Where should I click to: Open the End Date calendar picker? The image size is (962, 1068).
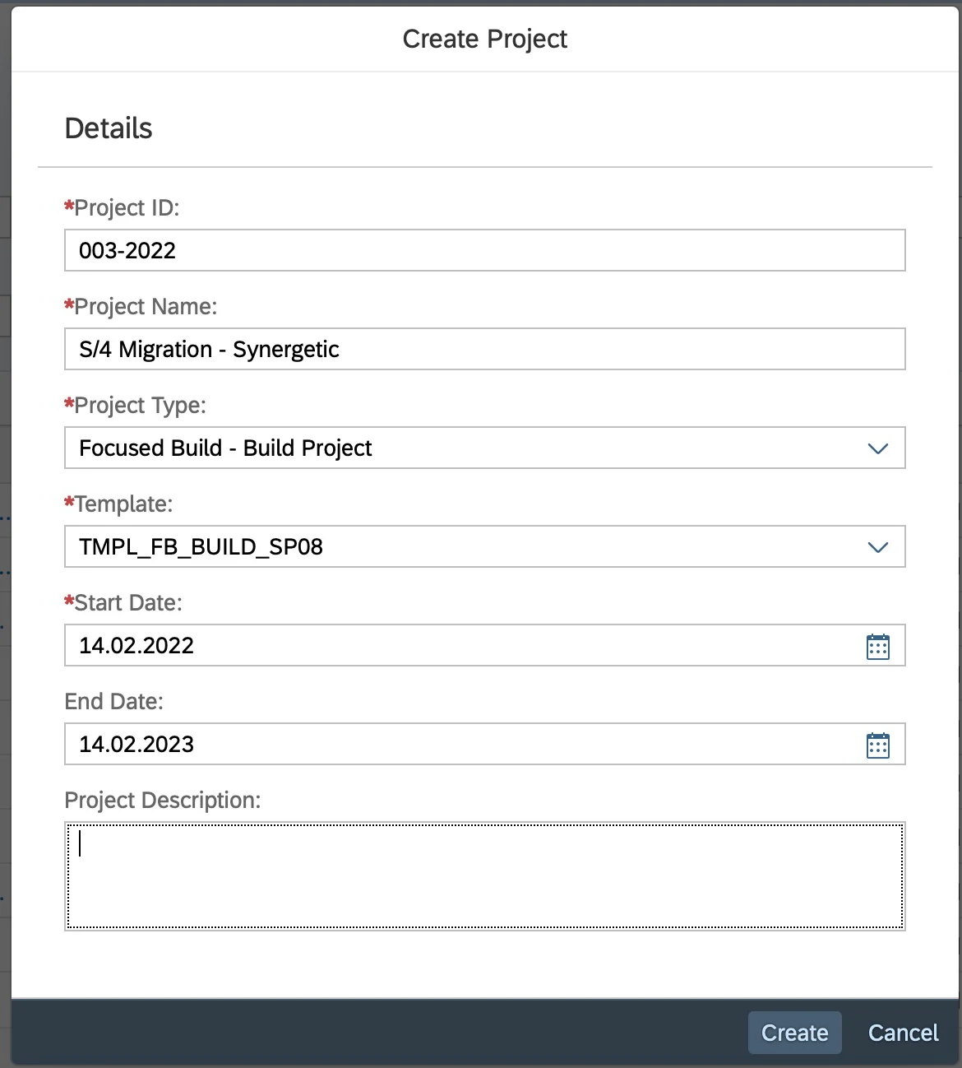click(877, 745)
